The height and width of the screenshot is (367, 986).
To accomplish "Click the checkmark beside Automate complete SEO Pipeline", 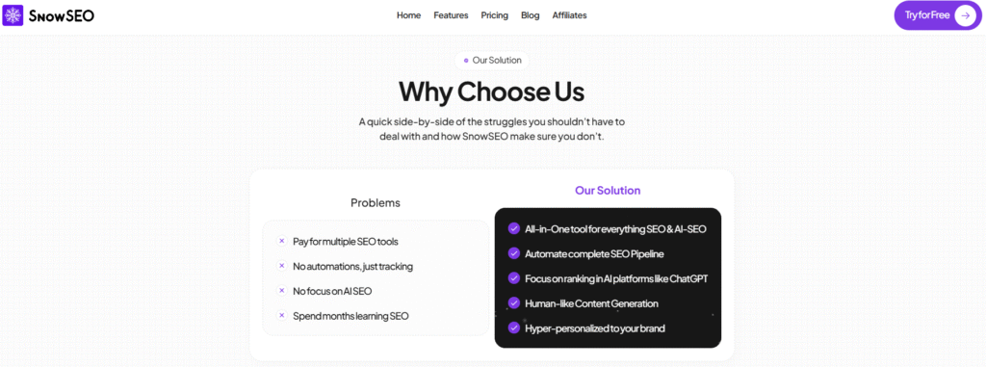I will pyautogui.click(x=514, y=253).
